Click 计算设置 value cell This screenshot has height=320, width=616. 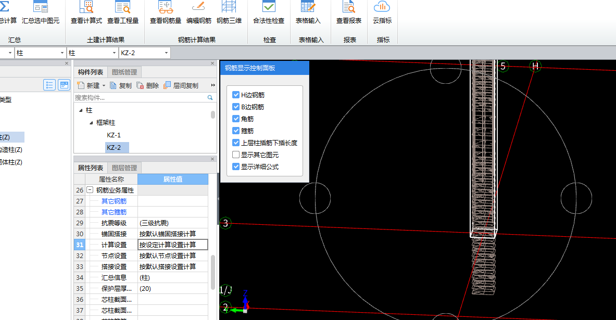pyautogui.click(x=173, y=245)
